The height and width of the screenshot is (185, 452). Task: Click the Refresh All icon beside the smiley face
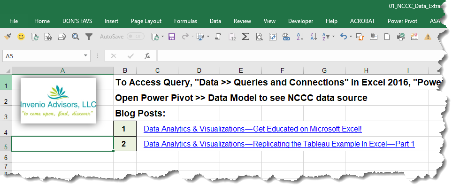coord(35,37)
